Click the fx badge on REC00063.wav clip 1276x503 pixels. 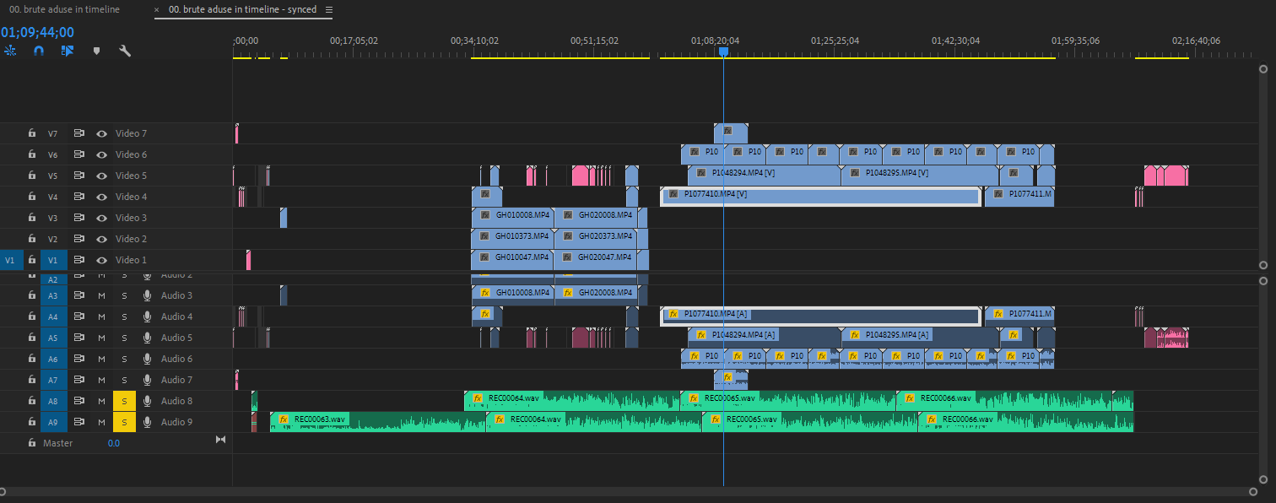(284, 419)
